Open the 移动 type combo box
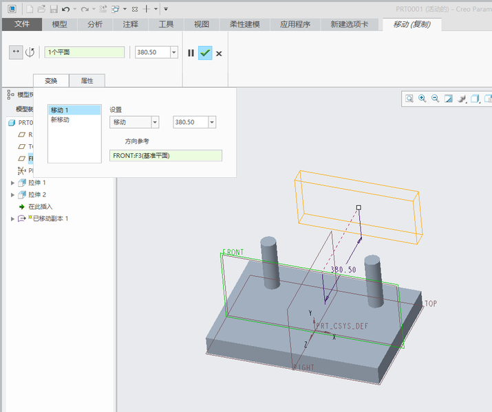This screenshot has width=492, height=412. pyautogui.click(x=134, y=122)
